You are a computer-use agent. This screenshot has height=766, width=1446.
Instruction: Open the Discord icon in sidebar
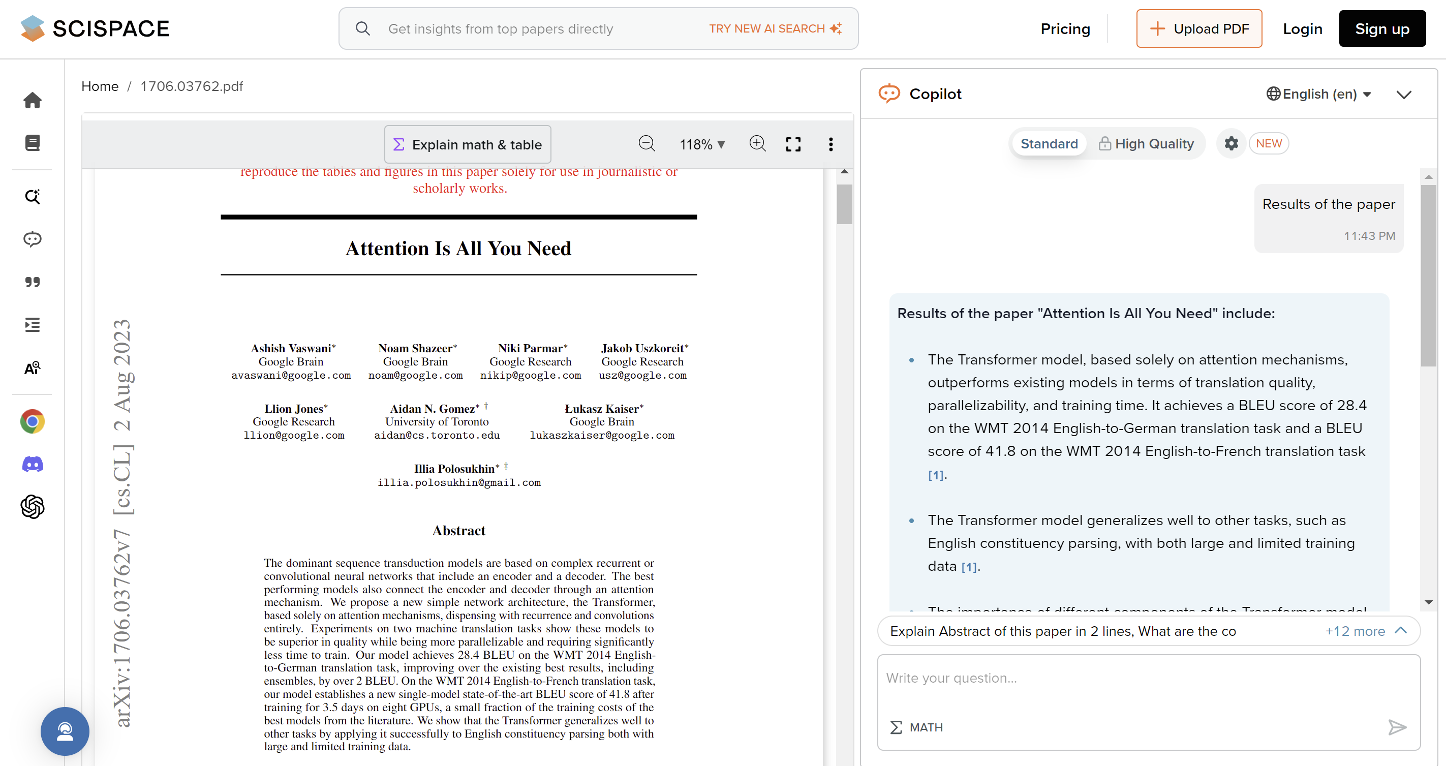click(32, 464)
